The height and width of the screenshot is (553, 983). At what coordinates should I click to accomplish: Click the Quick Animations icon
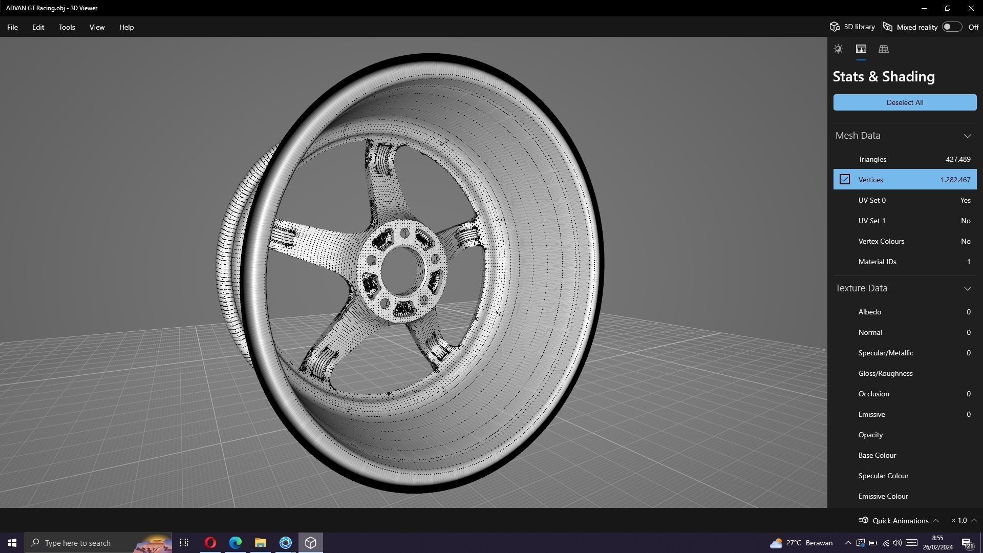(x=864, y=520)
